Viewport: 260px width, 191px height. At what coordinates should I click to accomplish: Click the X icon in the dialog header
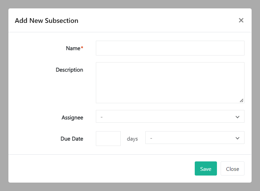pos(241,20)
